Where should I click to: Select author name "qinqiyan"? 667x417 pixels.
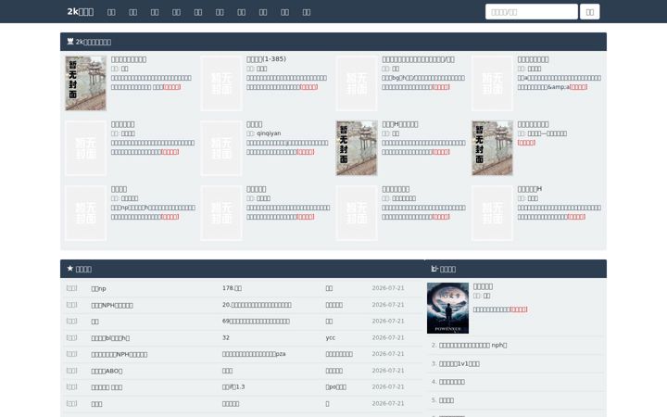pos(269,133)
